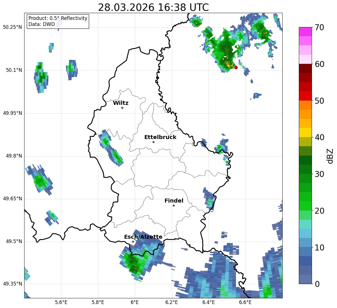This screenshot has width=337, height=308.
Task: Click the 6.6°E longitude label
Action: (x=245, y=302)
